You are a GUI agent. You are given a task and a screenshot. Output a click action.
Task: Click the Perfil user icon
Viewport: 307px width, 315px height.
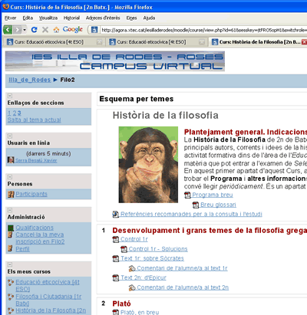click(x=11, y=248)
